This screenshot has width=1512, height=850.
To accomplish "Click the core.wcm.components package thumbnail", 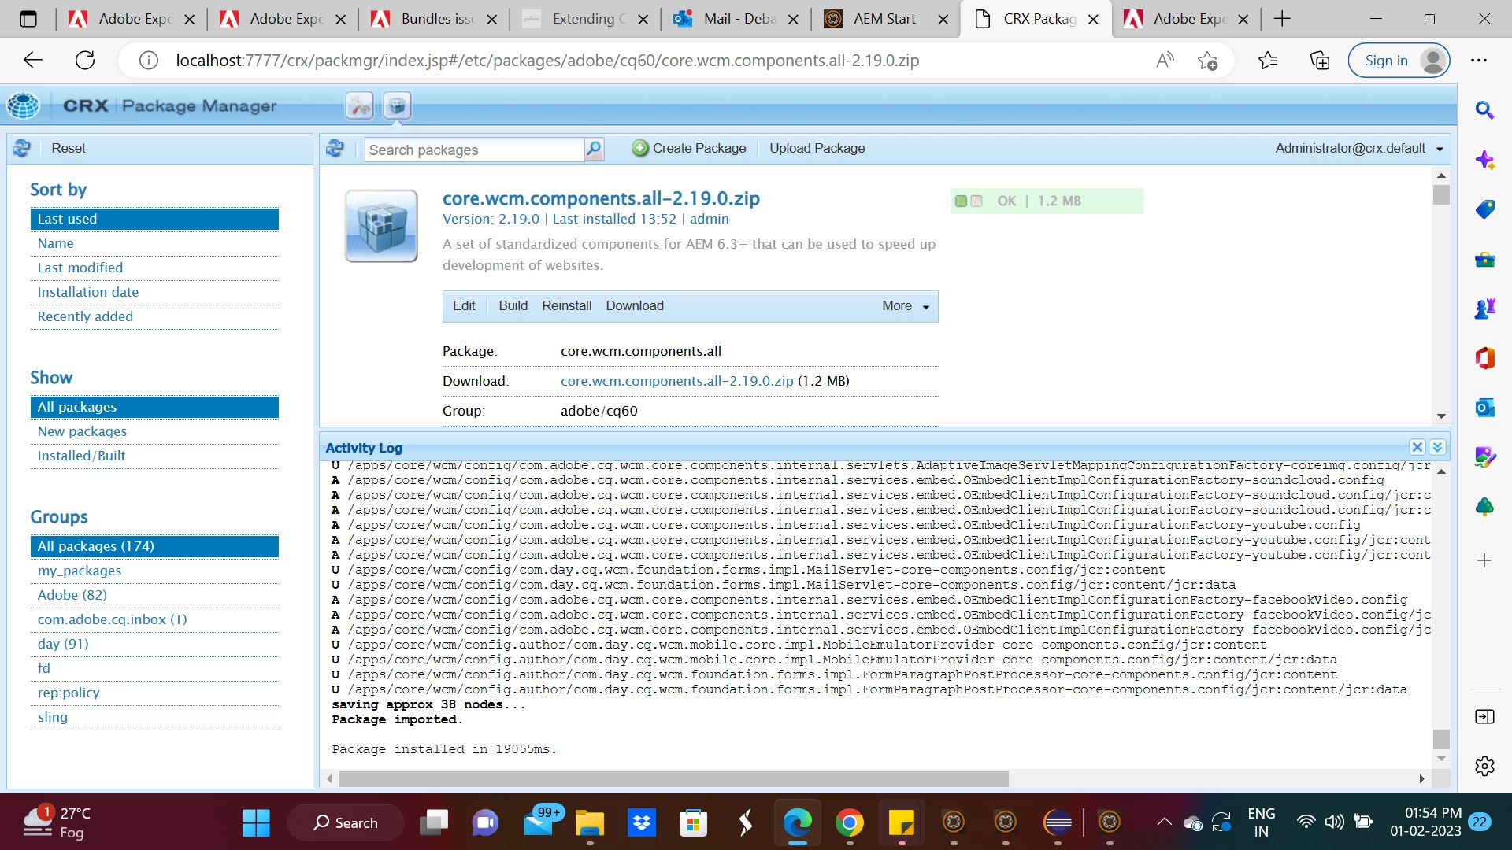I will click(x=381, y=226).
